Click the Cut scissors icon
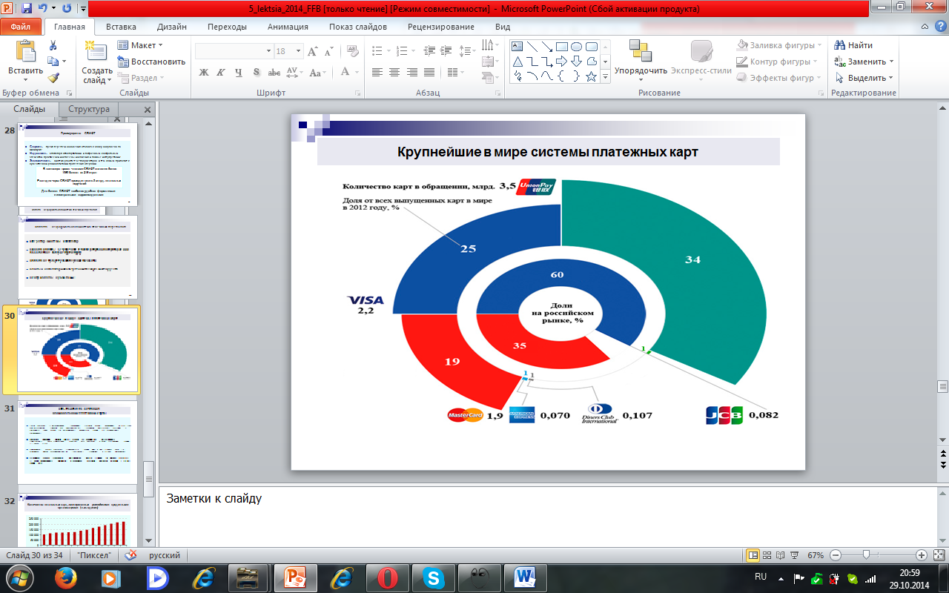 point(53,45)
